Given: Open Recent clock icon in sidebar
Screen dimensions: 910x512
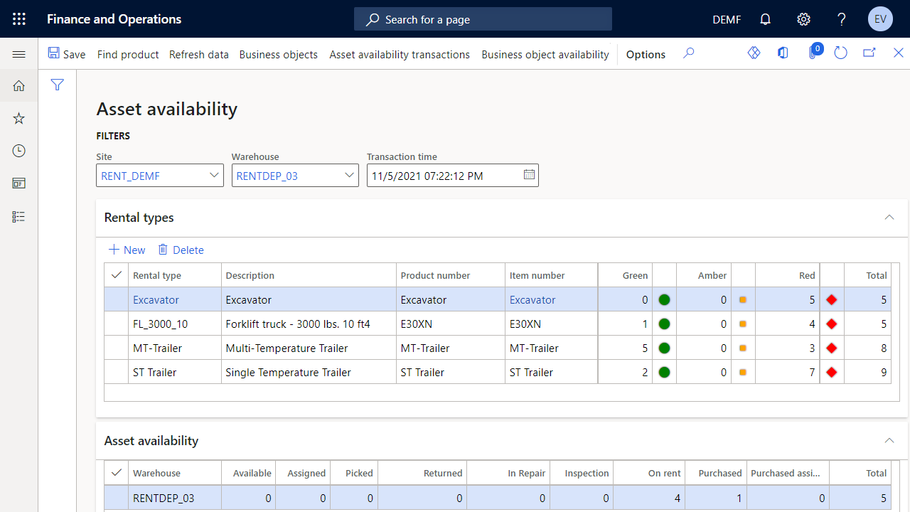Looking at the screenshot, I should click(19, 151).
